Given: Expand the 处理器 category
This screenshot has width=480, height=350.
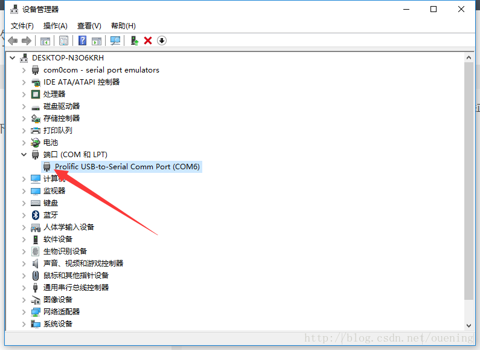Looking at the screenshot, I should coord(24,94).
